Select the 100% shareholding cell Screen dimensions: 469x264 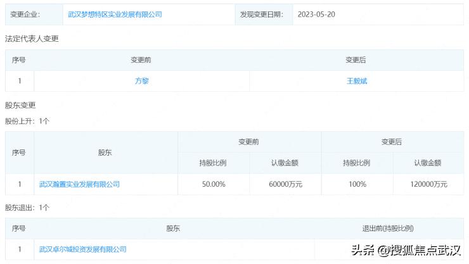pos(357,184)
